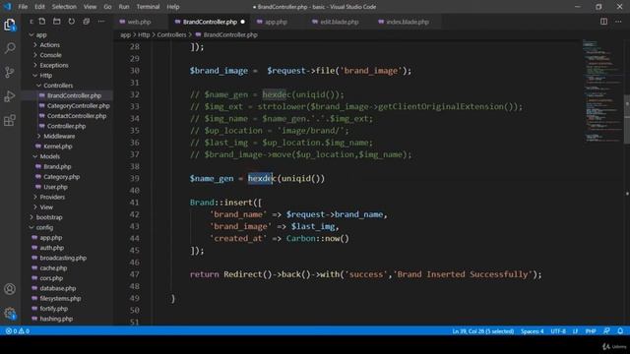Click Http in the breadcrumb path

[144, 35]
